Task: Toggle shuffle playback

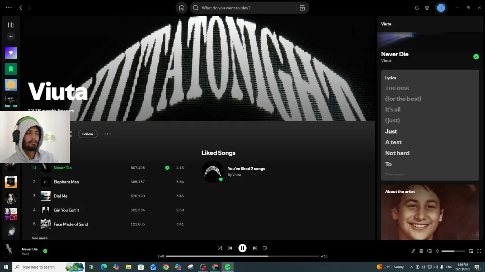Action: click(x=220, y=248)
